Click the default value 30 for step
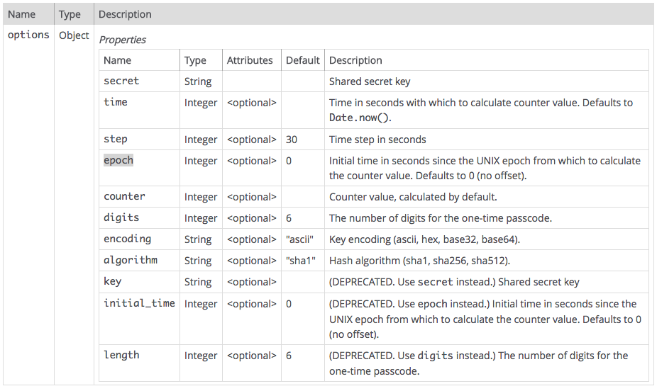 [x=292, y=140]
